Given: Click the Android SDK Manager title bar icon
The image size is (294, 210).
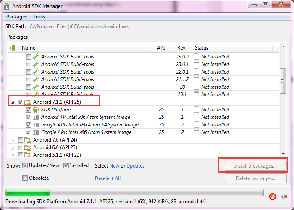Looking at the screenshot, I should (x=7, y=6).
